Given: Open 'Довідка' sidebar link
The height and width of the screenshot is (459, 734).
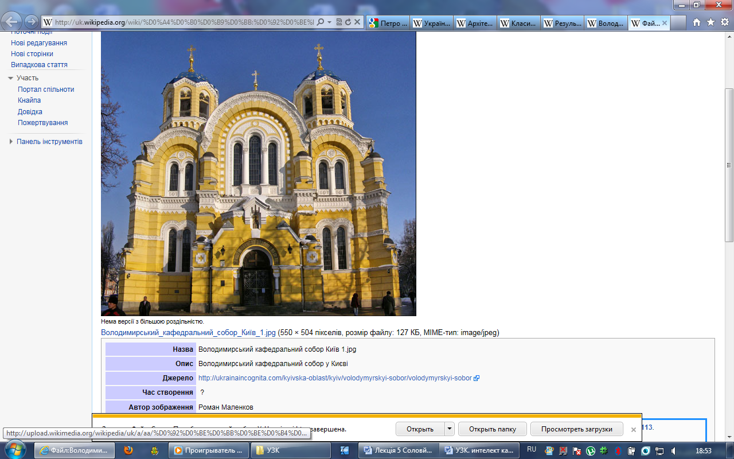Looking at the screenshot, I should coord(30,112).
